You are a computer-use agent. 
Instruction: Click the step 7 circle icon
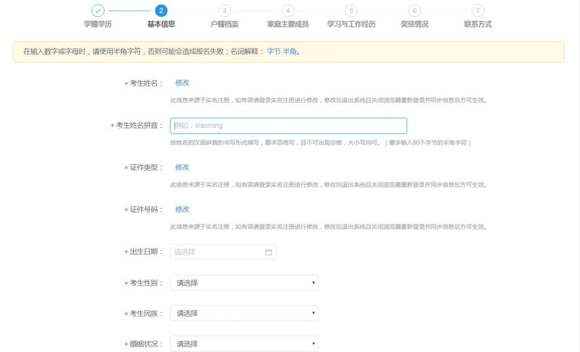(x=478, y=10)
